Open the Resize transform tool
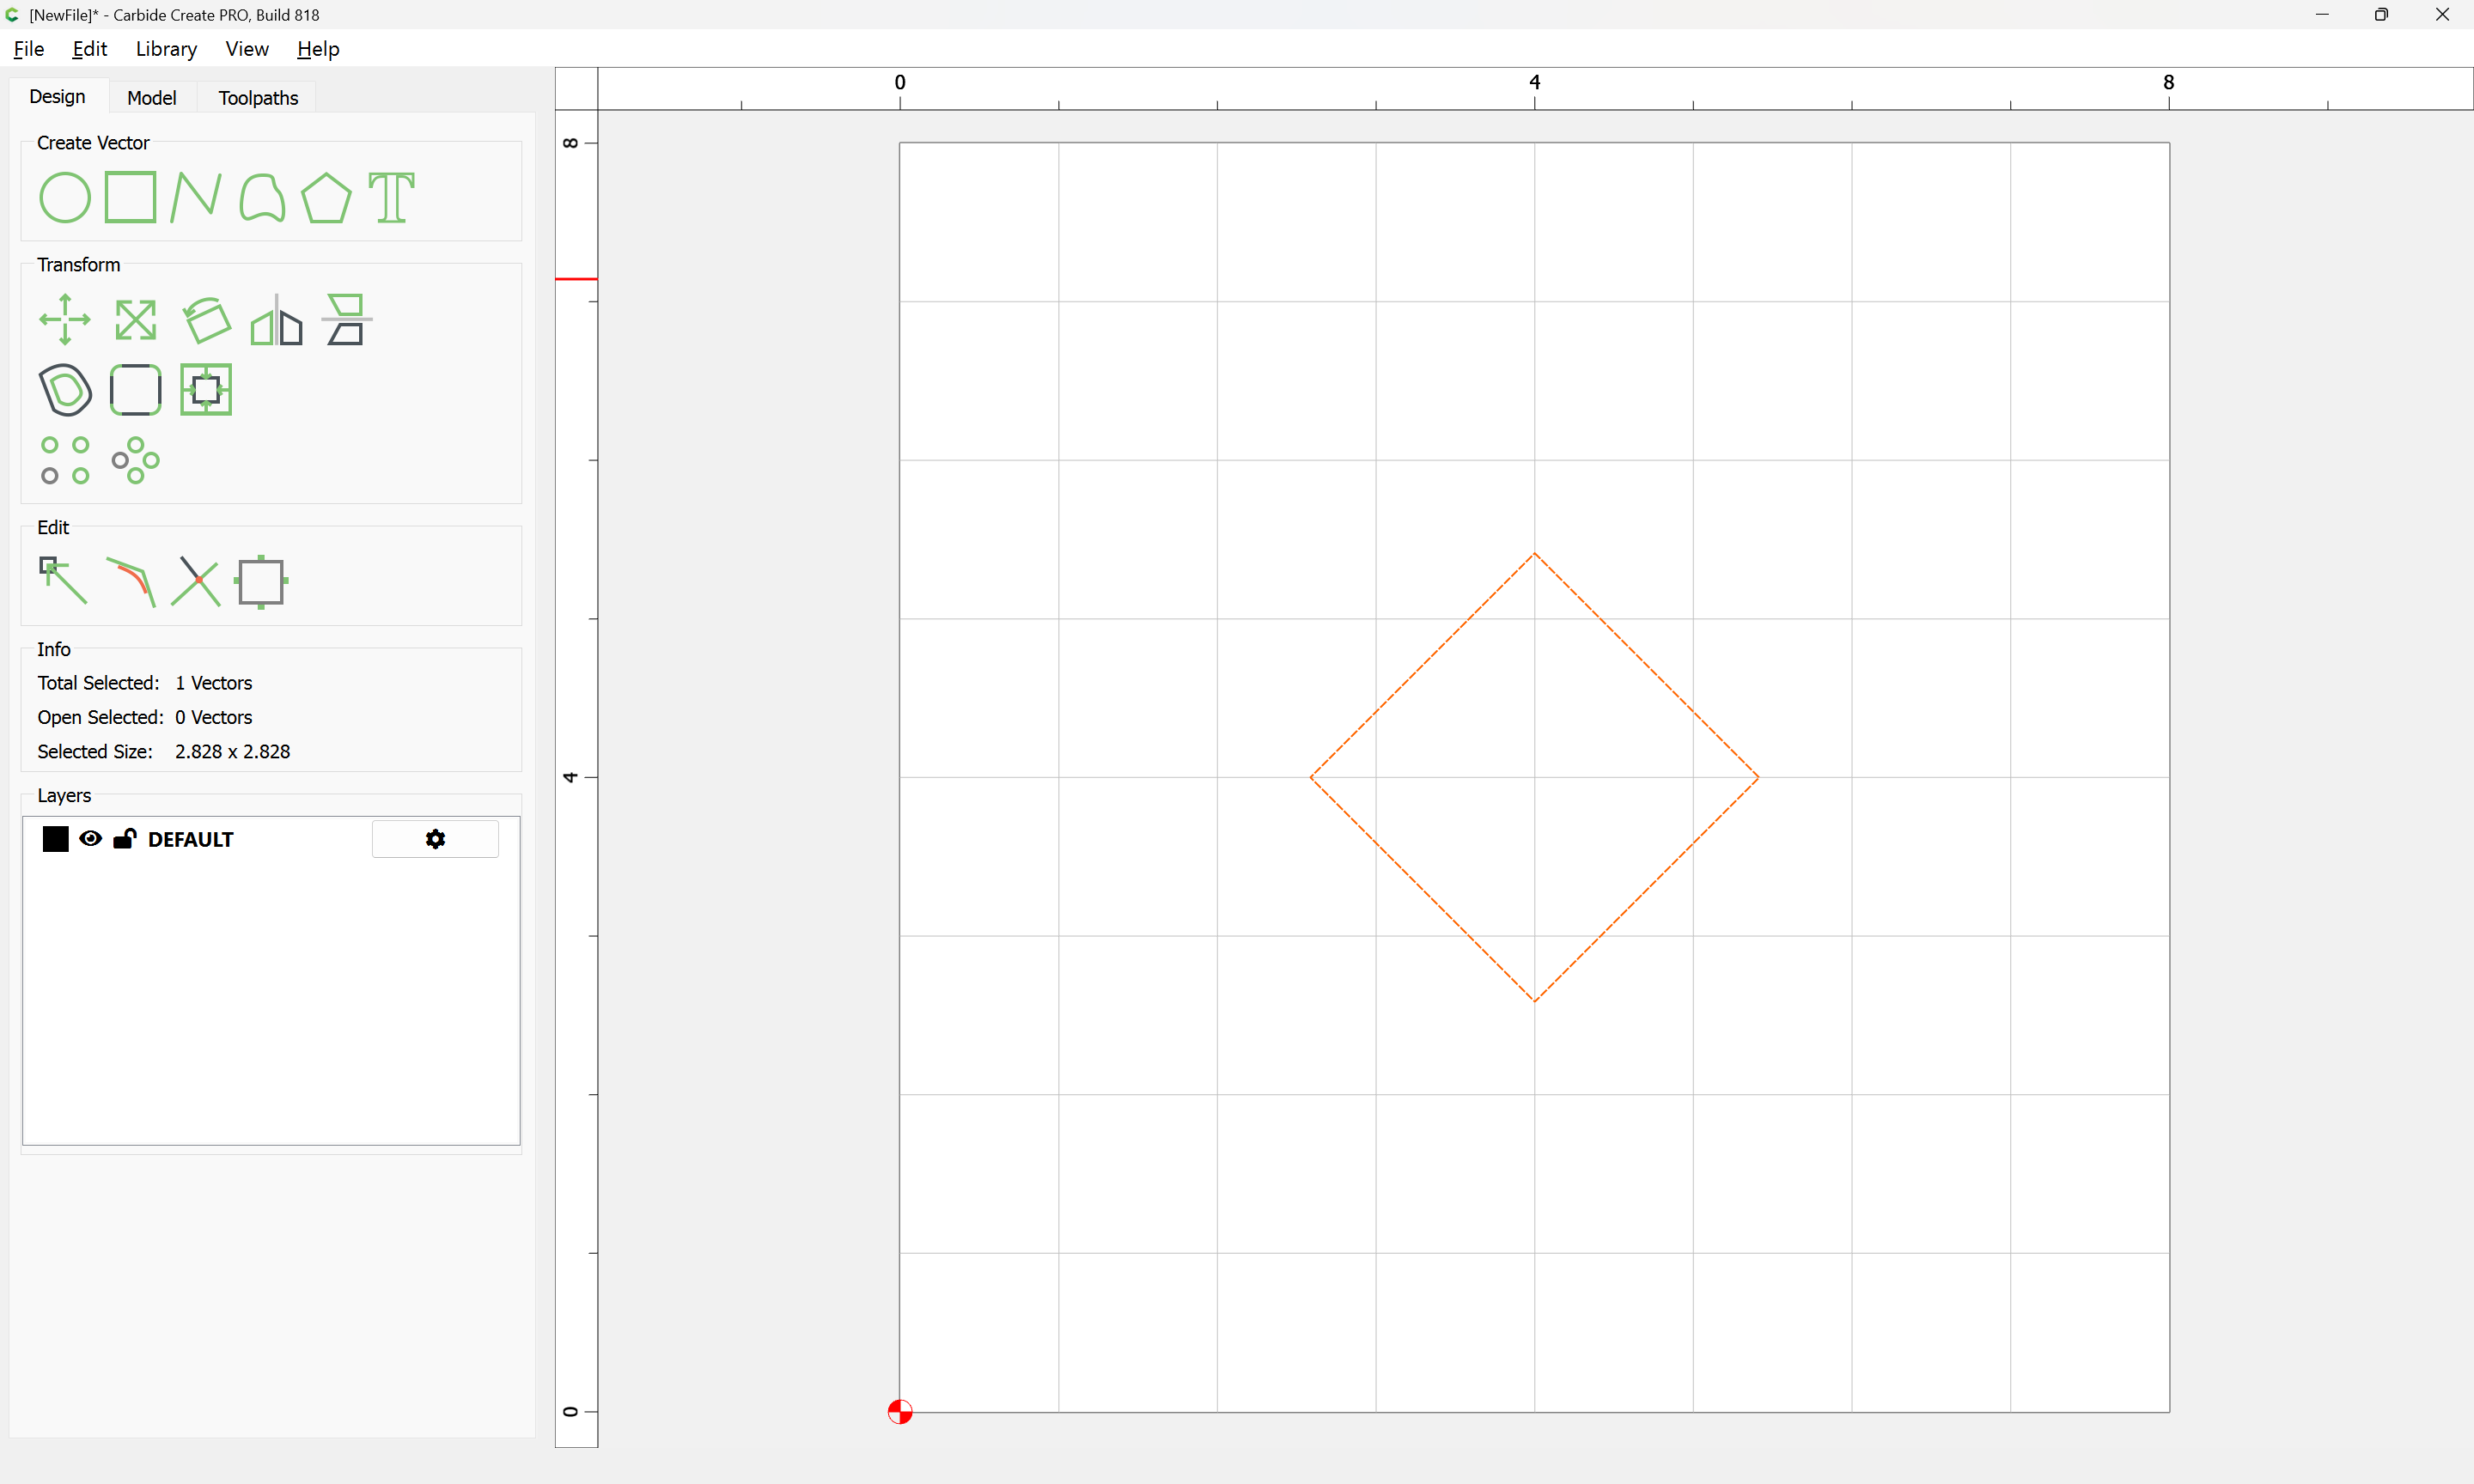Screen dimensions: 2474x1484 [x=135, y=320]
